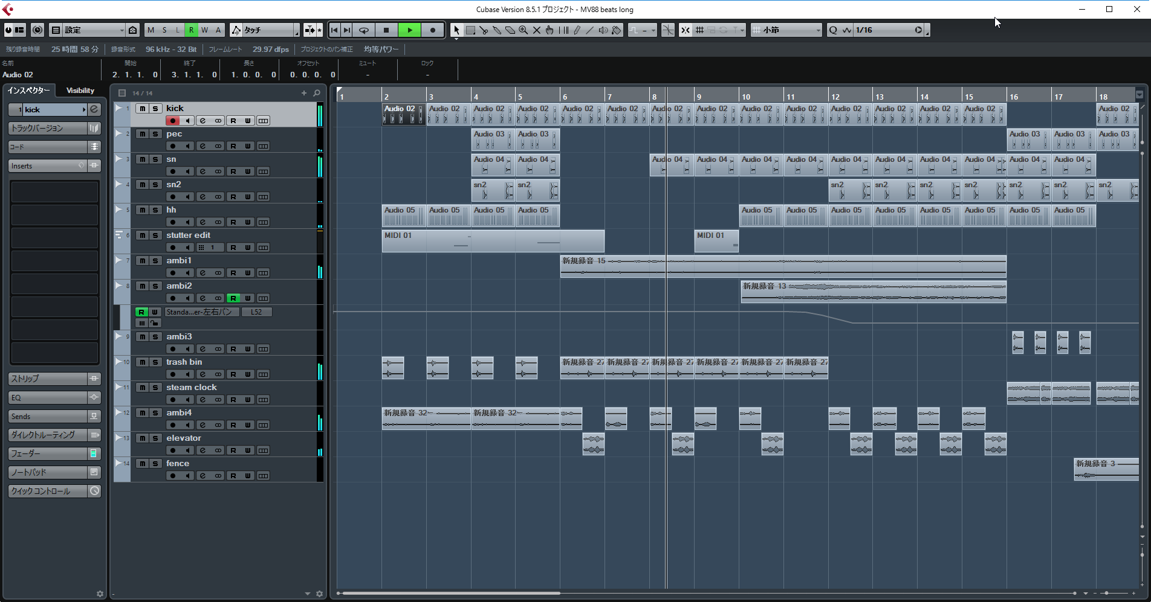
Task: Click Stop in the transport controls
Action: pyautogui.click(x=386, y=30)
